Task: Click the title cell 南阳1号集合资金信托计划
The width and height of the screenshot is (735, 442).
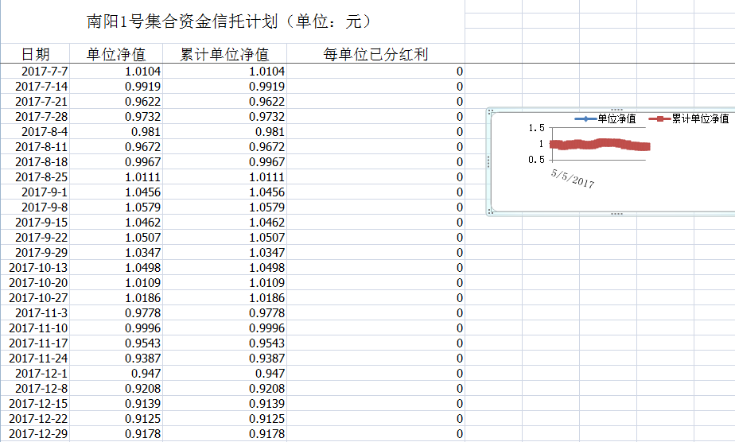Action: coord(231,21)
